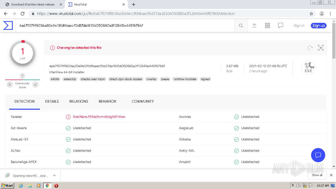This screenshot has width=336, height=189.
Task: Open the blue chat support bubble
Action: [x=318, y=155]
